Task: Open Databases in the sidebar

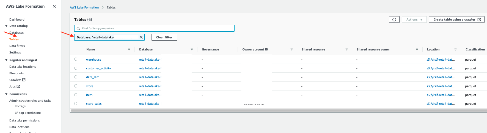Action: click(16, 33)
